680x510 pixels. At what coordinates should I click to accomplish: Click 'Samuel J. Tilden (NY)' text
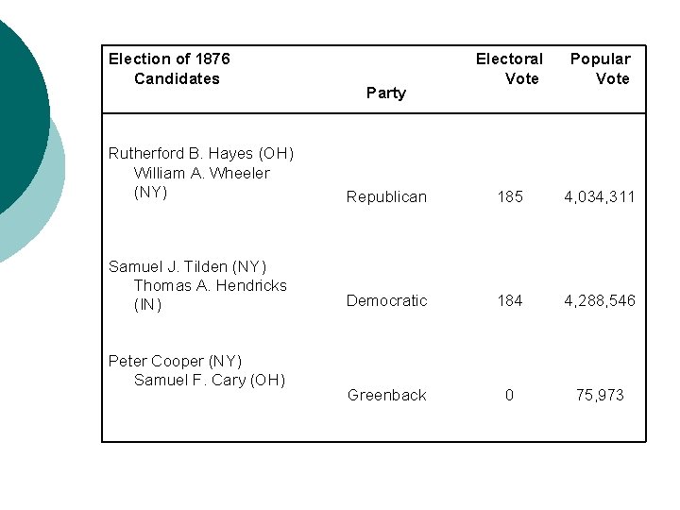click(x=188, y=266)
